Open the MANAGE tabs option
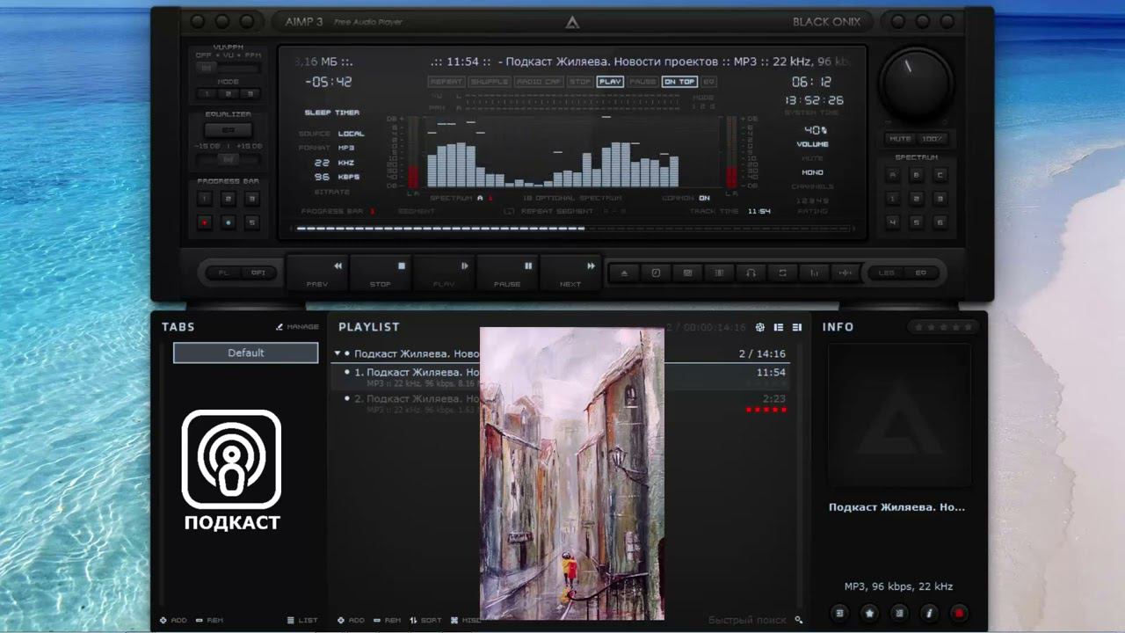Viewport: 1125px width, 633px height. click(x=297, y=327)
